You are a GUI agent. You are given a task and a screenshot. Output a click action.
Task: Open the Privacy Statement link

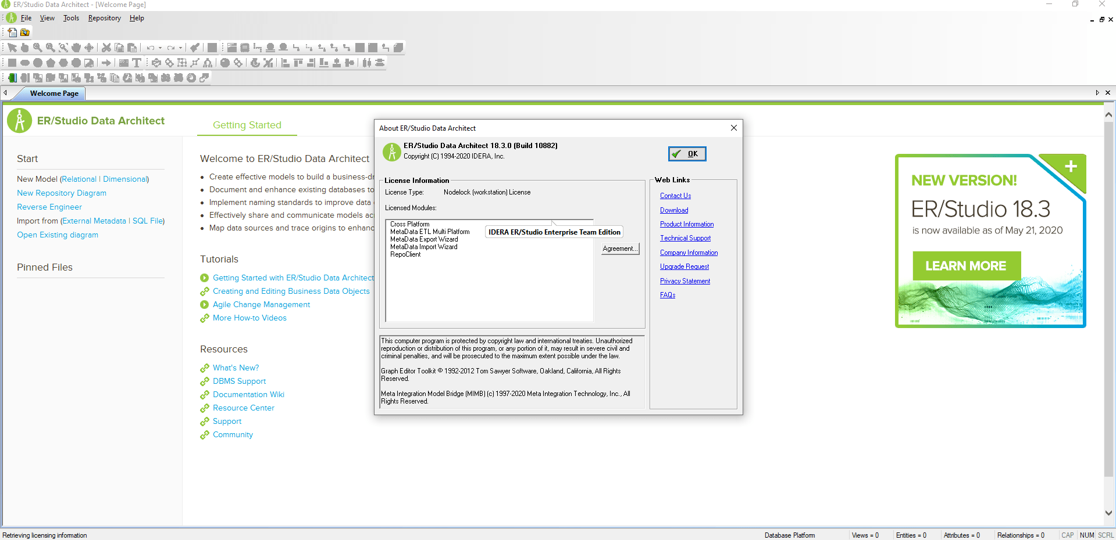tap(685, 281)
